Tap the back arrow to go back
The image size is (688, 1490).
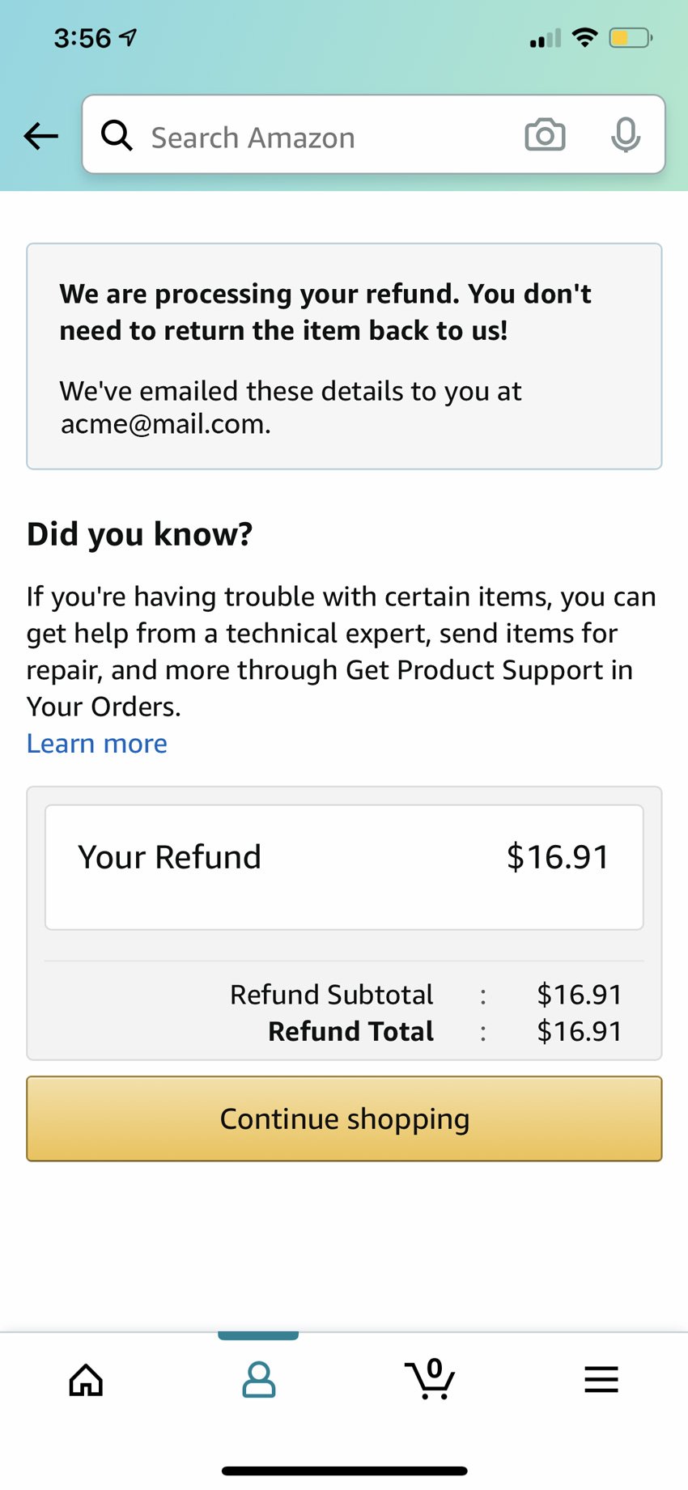coord(40,136)
